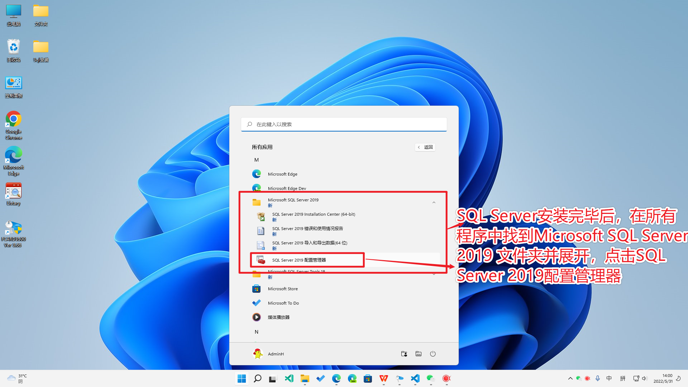Open Task View in taskbar

(273, 378)
